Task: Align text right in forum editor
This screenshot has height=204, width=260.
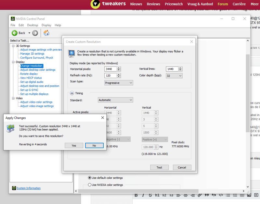Action: (x=193, y=195)
